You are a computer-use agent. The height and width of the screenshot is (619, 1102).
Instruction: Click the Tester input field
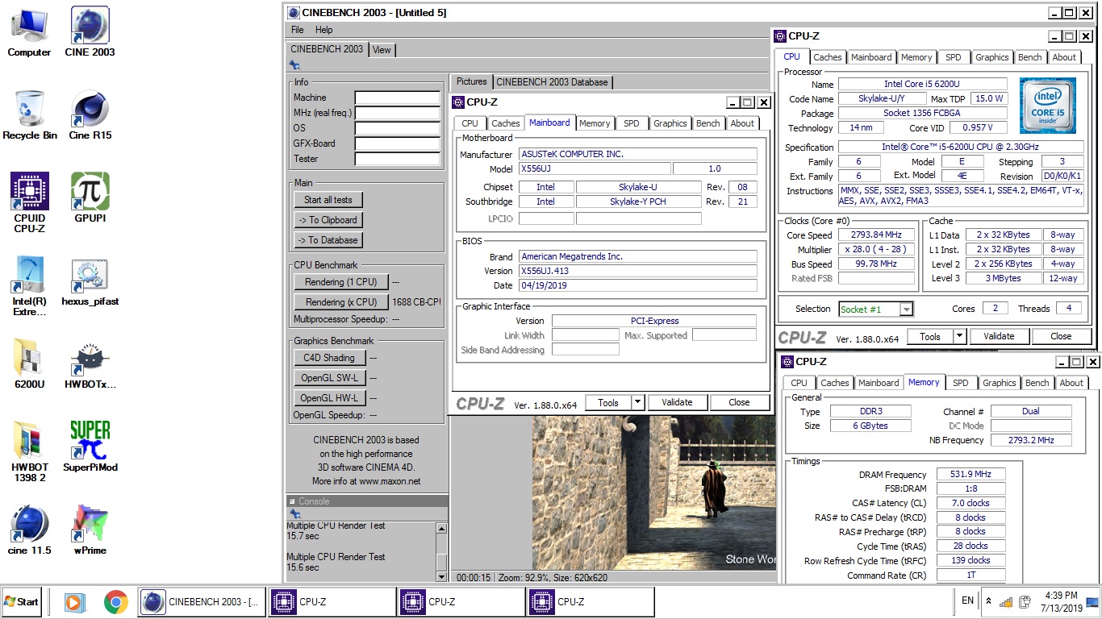point(398,159)
